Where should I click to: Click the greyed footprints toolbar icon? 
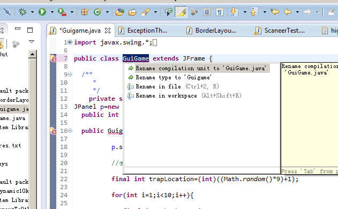coord(194,12)
